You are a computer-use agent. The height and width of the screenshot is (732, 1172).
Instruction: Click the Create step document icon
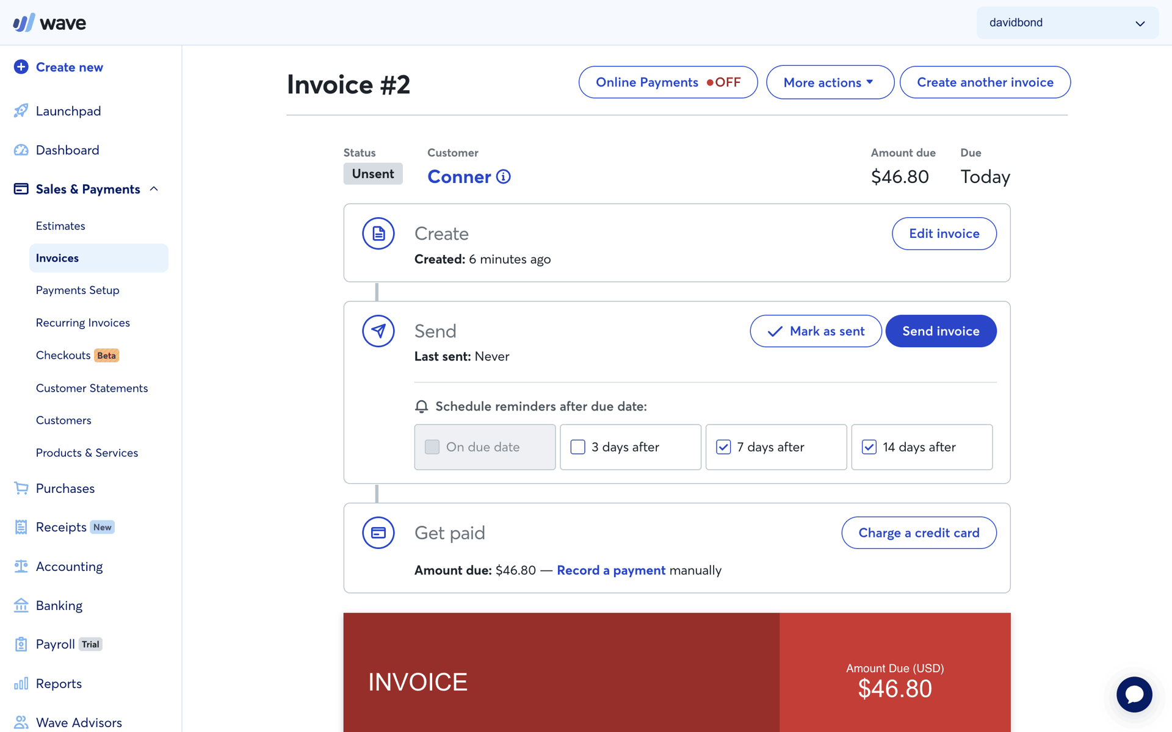click(378, 234)
